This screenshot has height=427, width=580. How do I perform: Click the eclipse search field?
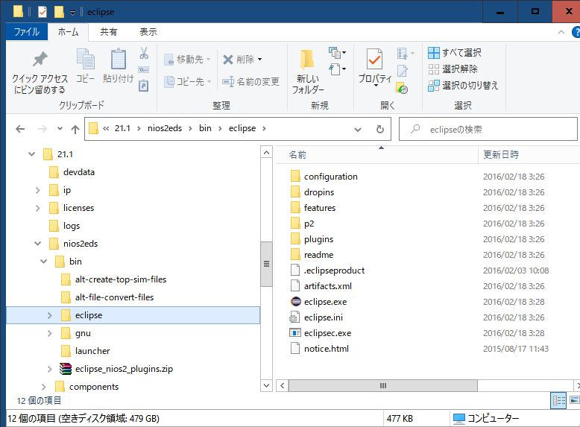coord(488,129)
